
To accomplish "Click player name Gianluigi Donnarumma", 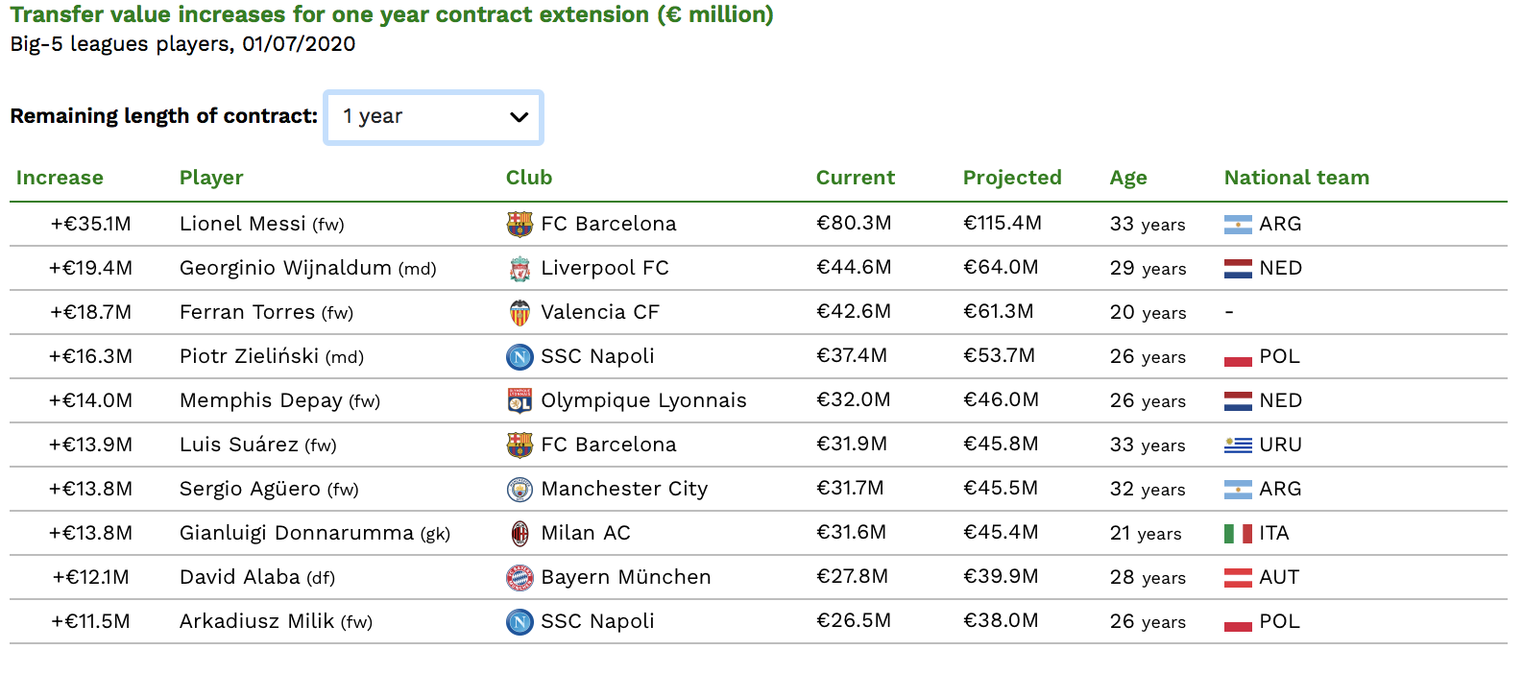I will click(297, 533).
